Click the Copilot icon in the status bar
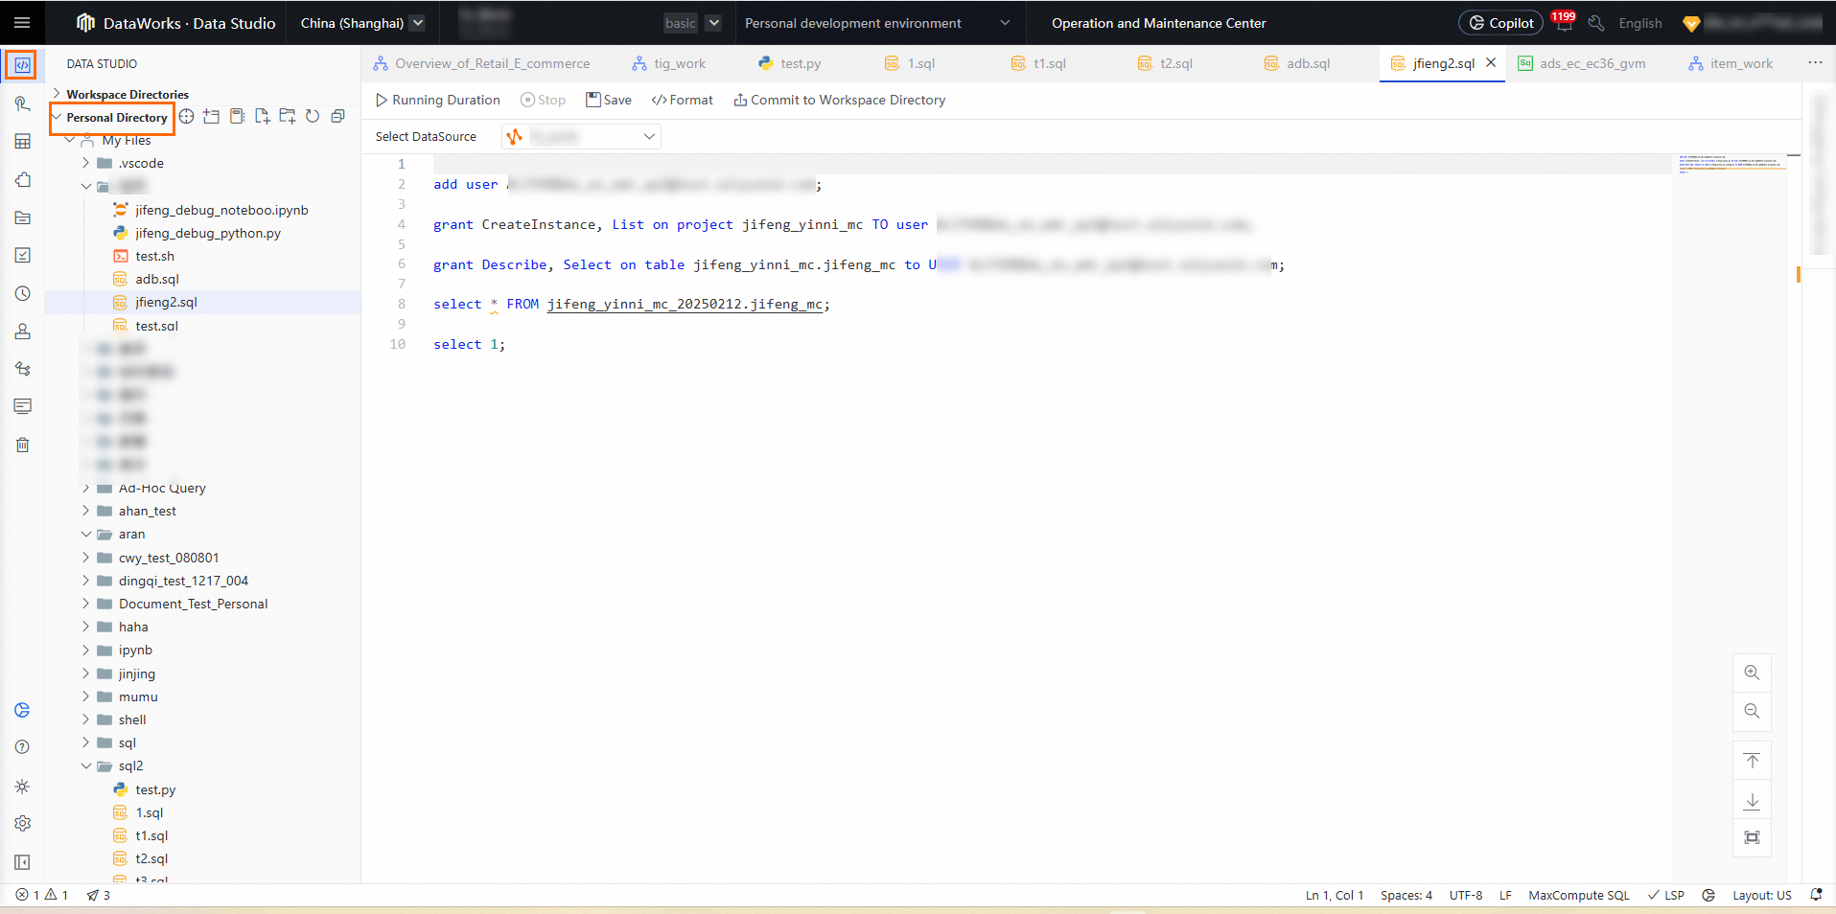This screenshot has width=1836, height=914. pyautogui.click(x=1708, y=895)
